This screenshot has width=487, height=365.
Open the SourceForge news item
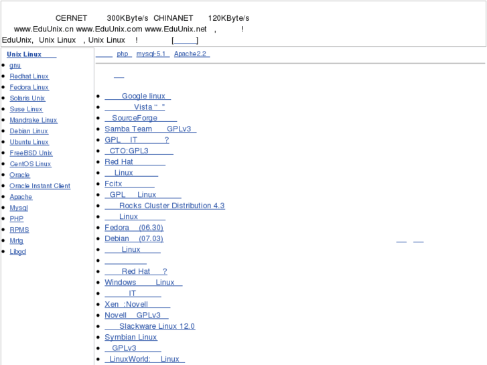pos(141,118)
